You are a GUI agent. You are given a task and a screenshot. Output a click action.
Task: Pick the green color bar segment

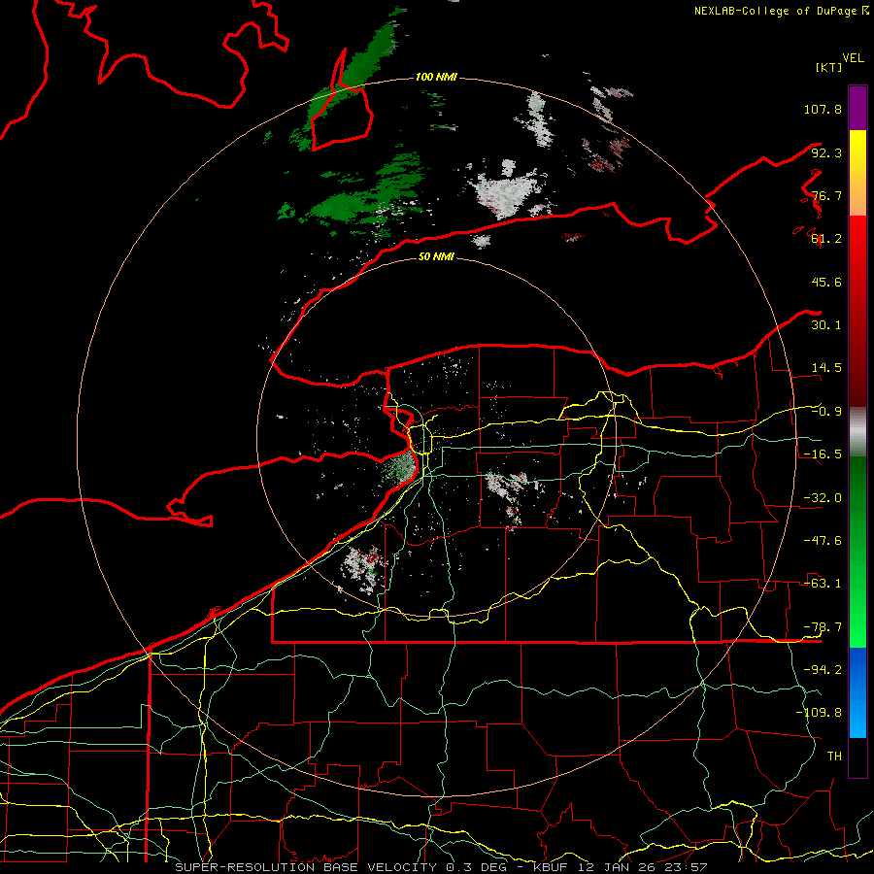point(857,552)
